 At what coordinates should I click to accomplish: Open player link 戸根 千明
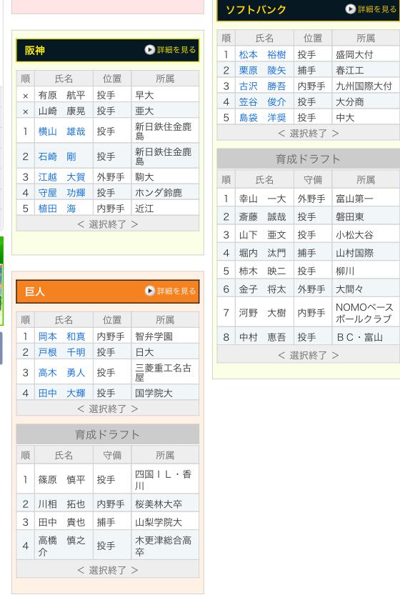(62, 352)
